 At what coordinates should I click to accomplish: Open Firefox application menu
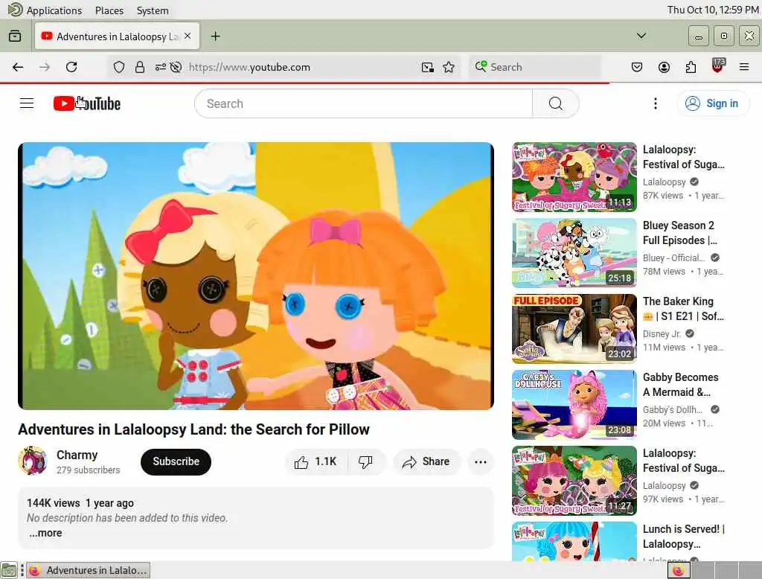coord(744,67)
